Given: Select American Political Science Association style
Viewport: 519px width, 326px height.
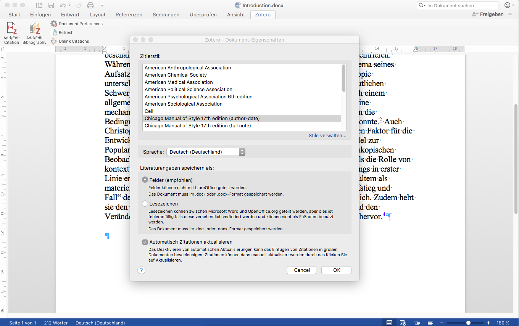Looking at the screenshot, I should 242,89.
